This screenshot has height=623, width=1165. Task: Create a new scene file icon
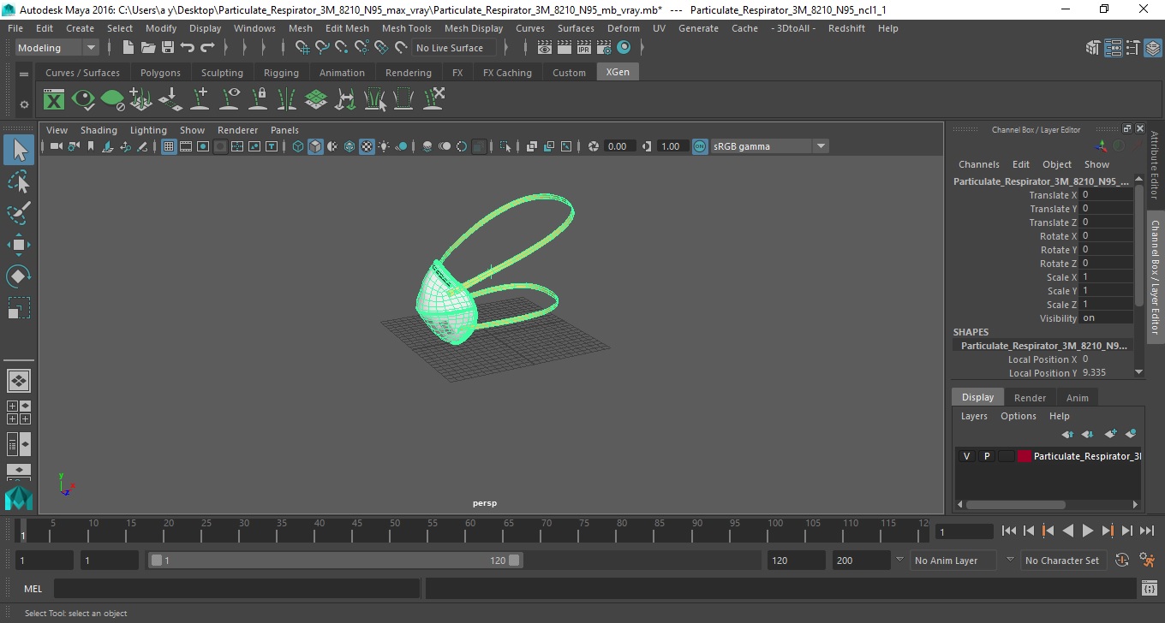pos(128,48)
